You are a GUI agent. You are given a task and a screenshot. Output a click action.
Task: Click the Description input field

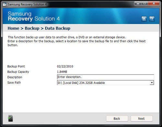pyautogui.click(x=105, y=77)
